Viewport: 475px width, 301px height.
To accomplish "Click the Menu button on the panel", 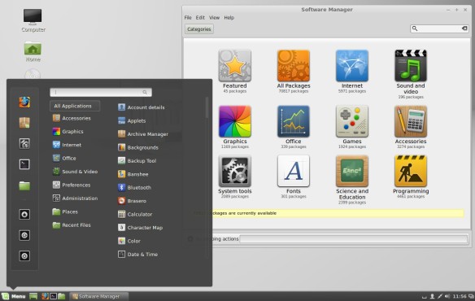I will (14, 296).
